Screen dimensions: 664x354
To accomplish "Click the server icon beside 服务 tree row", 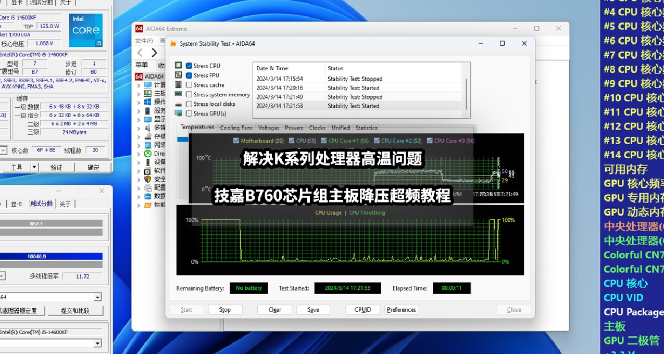I will coord(148,110).
